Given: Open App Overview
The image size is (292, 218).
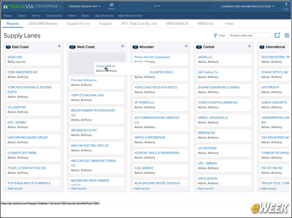Looking at the screenshot, I should point(104,16).
